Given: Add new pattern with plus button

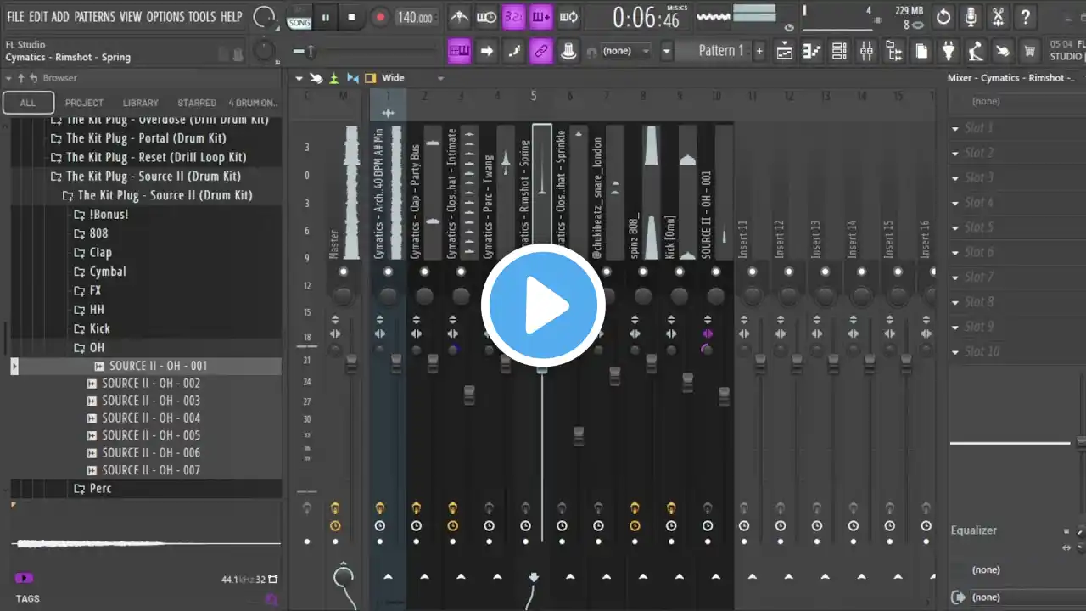Looking at the screenshot, I should [x=759, y=51].
